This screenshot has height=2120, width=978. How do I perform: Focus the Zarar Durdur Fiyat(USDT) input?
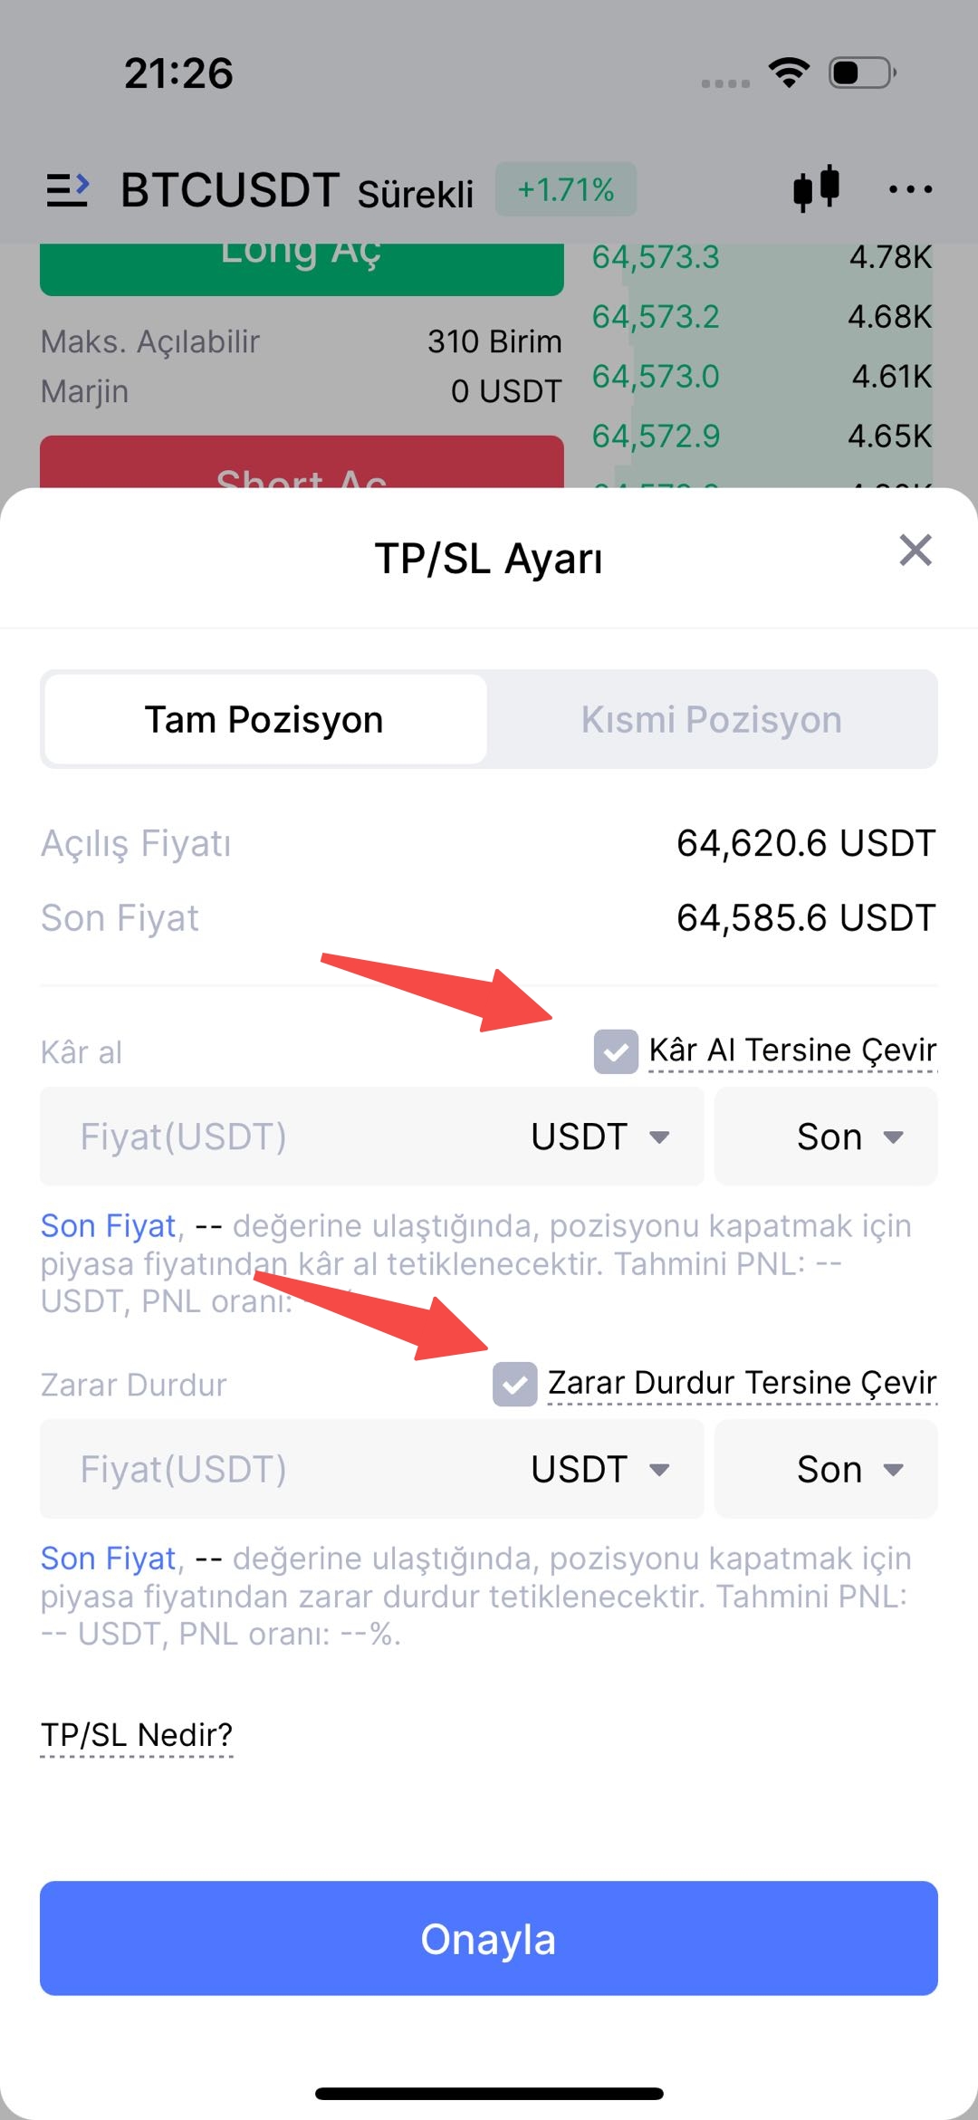pyautogui.click(x=272, y=1469)
